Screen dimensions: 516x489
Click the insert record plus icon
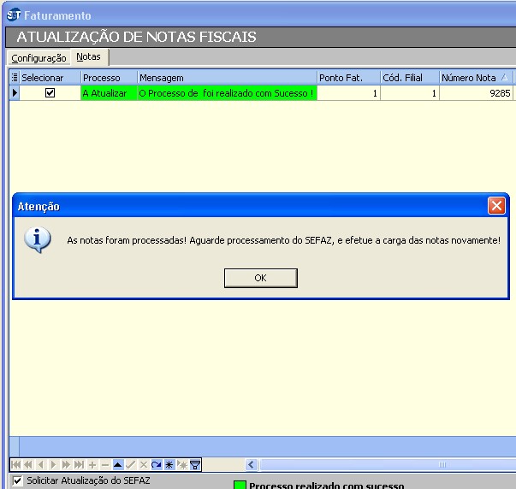92,465
